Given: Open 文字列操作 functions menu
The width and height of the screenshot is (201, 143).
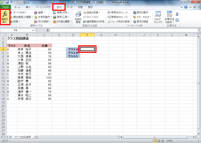Looking at the screenshot, I should coord(43,17).
